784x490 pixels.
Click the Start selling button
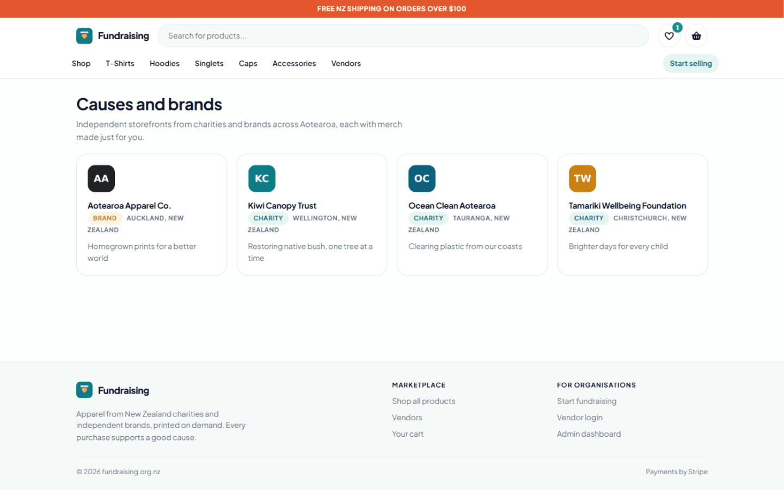tap(691, 64)
